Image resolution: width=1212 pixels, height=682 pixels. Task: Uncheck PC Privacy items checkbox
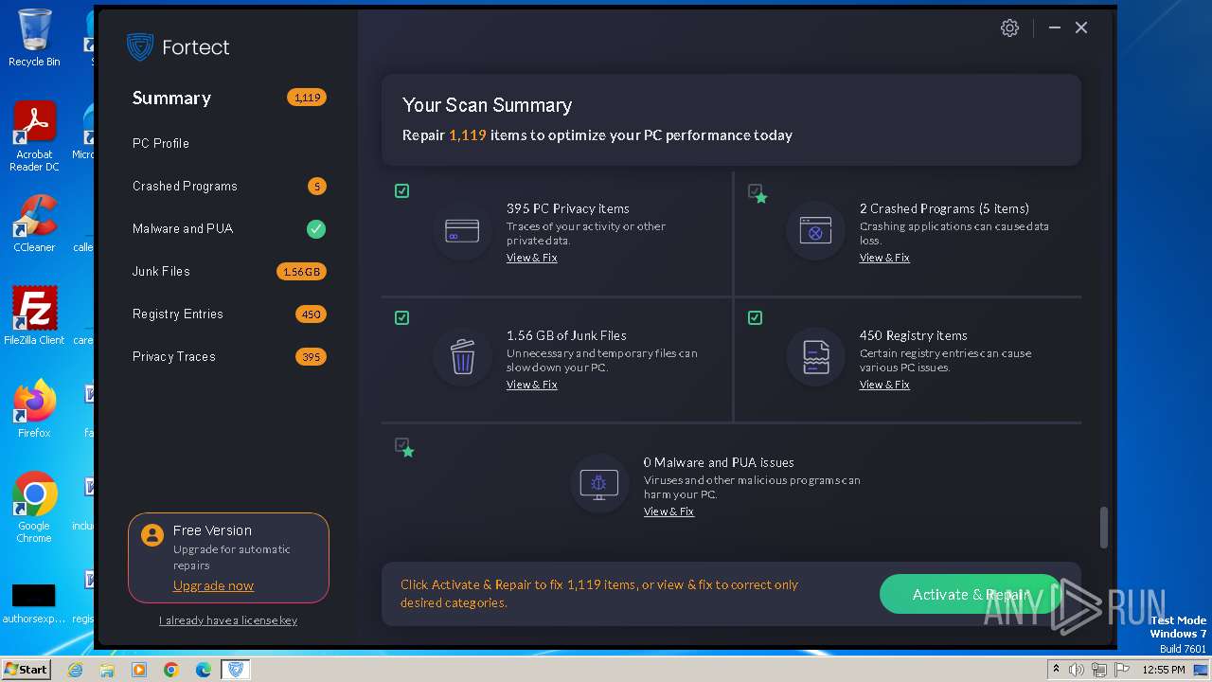pyautogui.click(x=401, y=190)
